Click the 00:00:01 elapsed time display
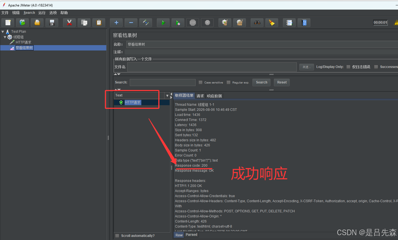The width and height of the screenshot is (398, 240). (x=380, y=23)
